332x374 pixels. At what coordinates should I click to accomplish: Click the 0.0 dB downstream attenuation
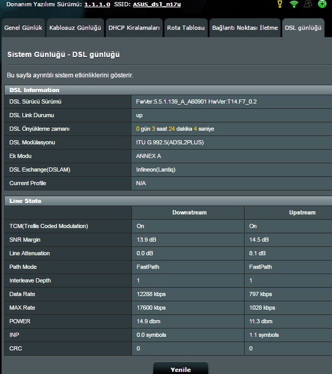tap(145, 253)
